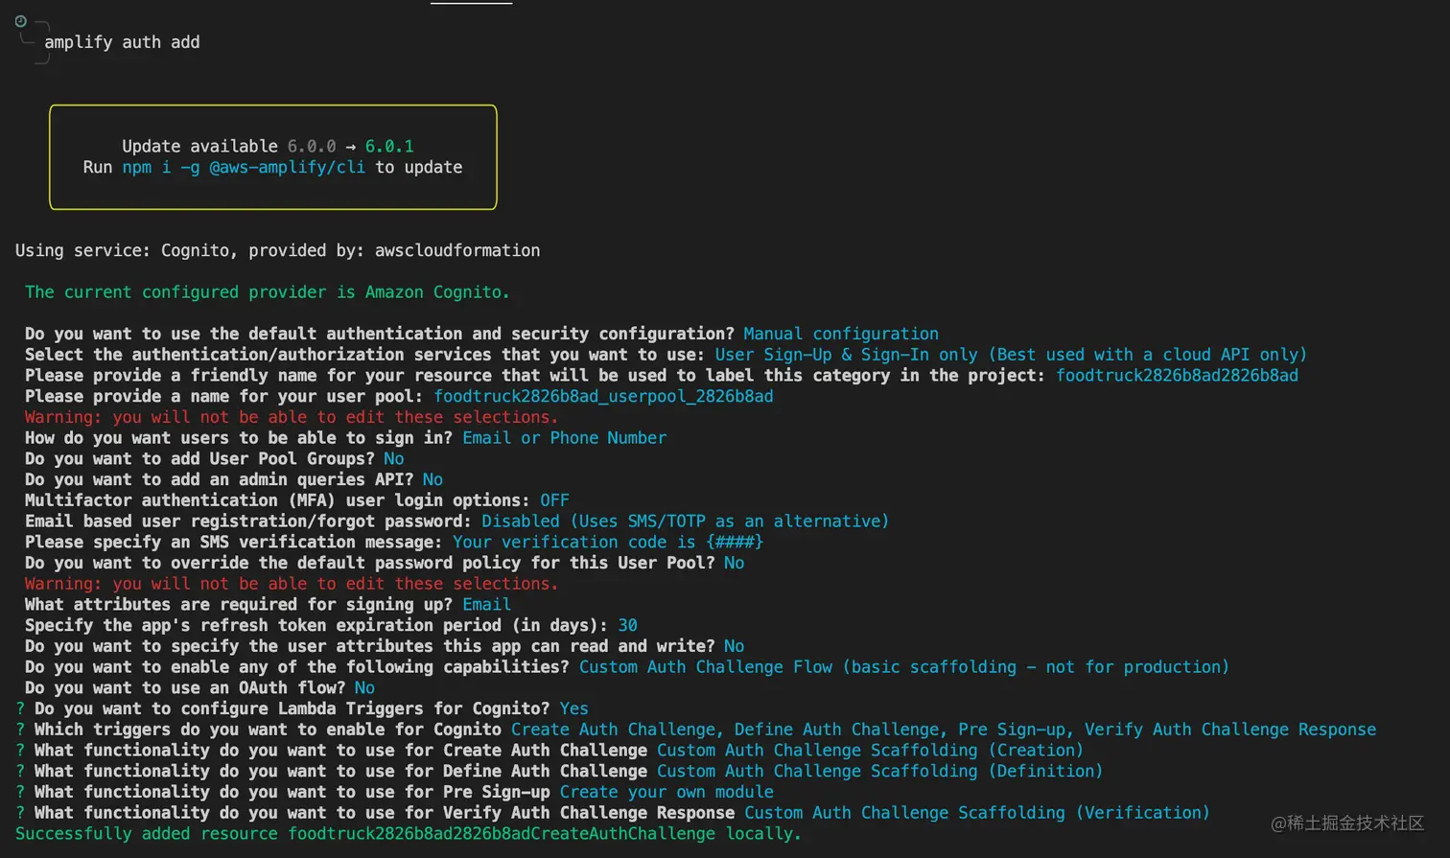Click the 'amplify auth add' command text
1450x858 pixels.
122,42
